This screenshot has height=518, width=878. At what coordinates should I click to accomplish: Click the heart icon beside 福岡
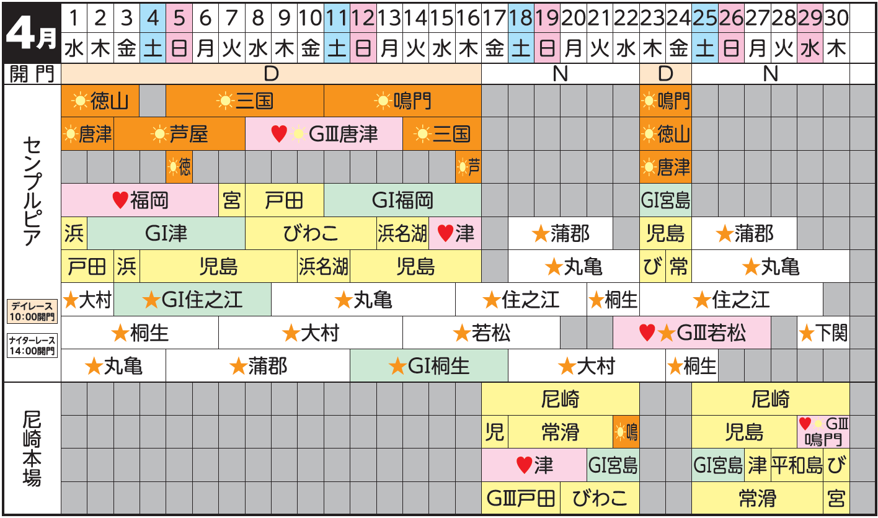click(120, 200)
